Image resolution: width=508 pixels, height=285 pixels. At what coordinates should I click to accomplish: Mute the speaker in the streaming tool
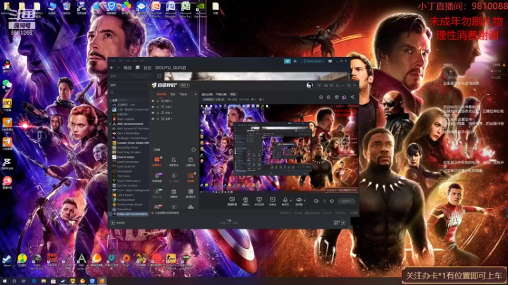pyautogui.click(x=298, y=201)
